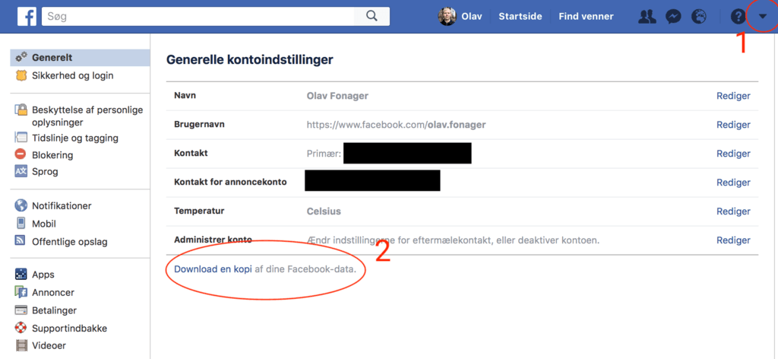Click Rediger for Brugernavn

click(733, 125)
